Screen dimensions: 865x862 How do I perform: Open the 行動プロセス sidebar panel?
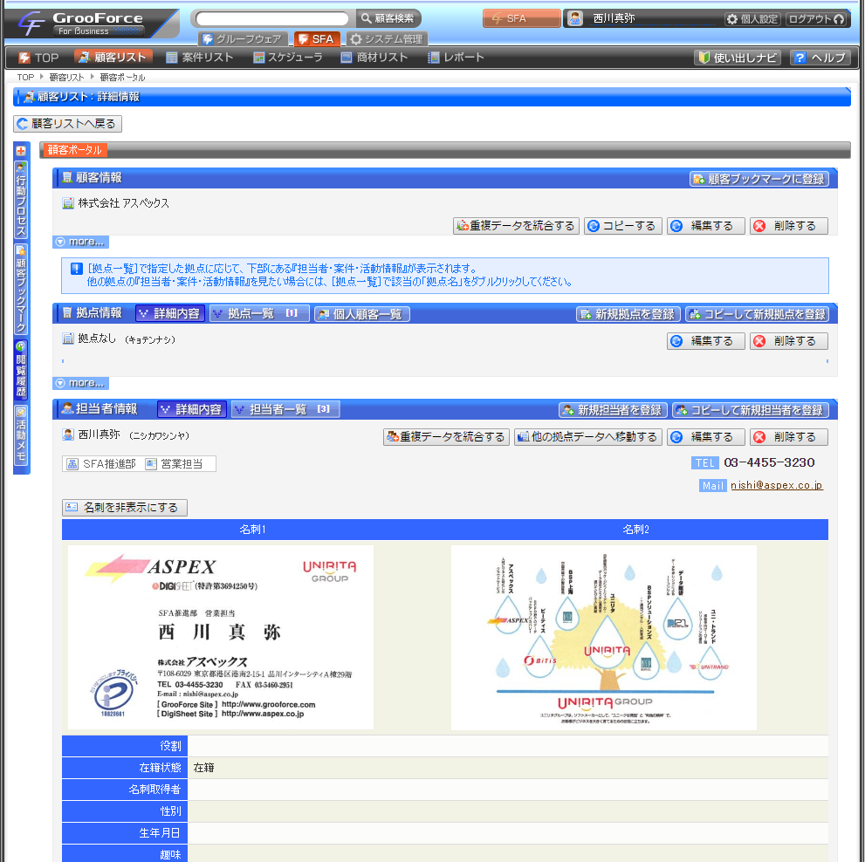(x=21, y=200)
